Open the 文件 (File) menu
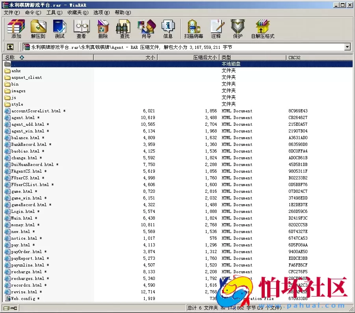 point(12,12)
